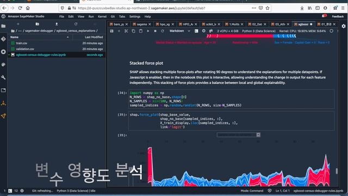
Task: Open the wrench tools sidebar icon
Action: pos(3,77)
